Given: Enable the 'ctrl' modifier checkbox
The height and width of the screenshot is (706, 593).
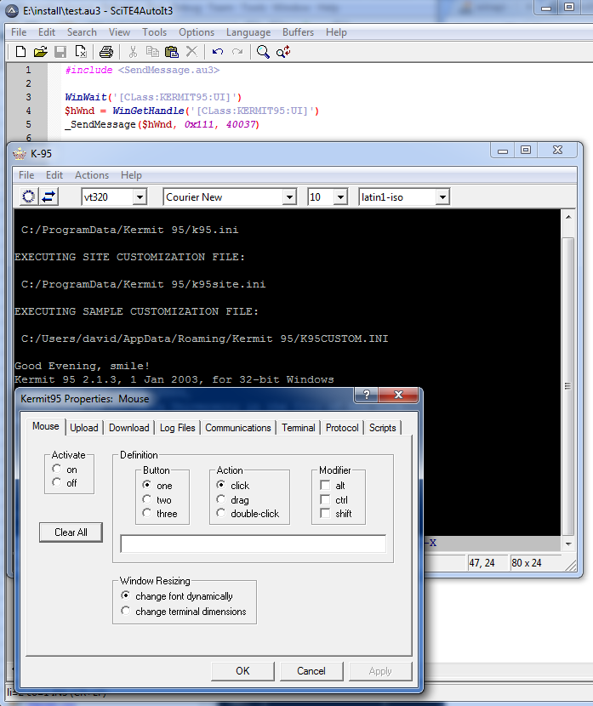Looking at the screenshot, I should (x=325, y=499).
